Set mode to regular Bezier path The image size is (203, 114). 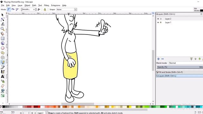(x=9, y=9)
